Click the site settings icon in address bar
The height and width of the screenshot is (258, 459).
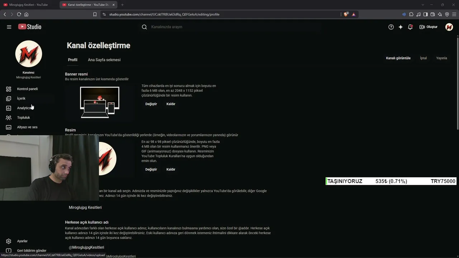(x=104, y=14)
